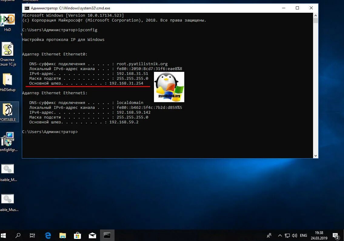
Task: Click the gateway value 192.168.31.254
Action: (x=126, y=83)
